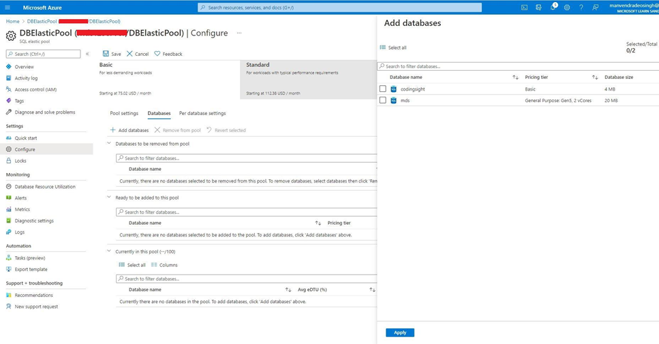Click Feedback in the toolbar
The width and height of the screenshot is (659, 344).
click(x=168, y=54)
